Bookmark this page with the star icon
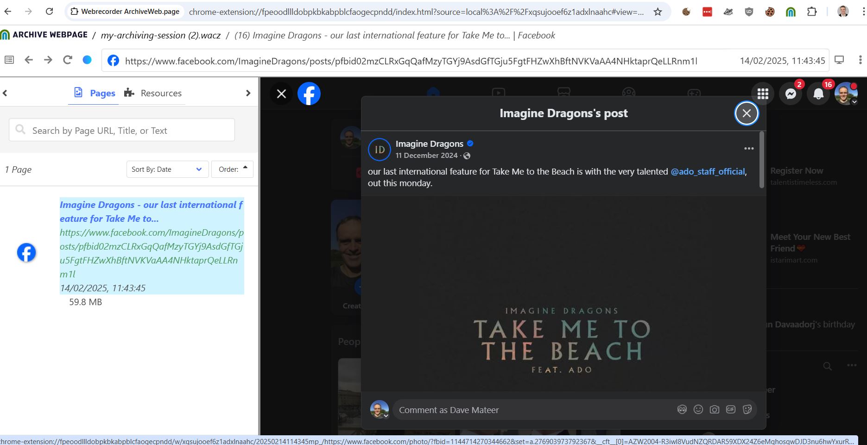 click(658, 12)
